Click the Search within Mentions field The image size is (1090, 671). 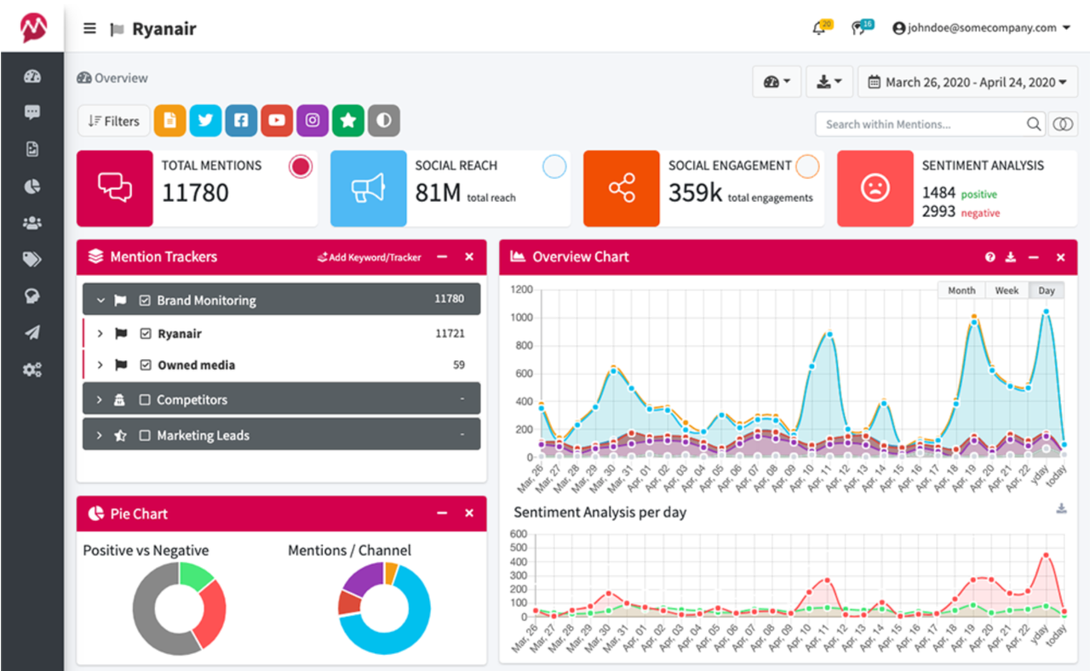(x=921, y=124)
